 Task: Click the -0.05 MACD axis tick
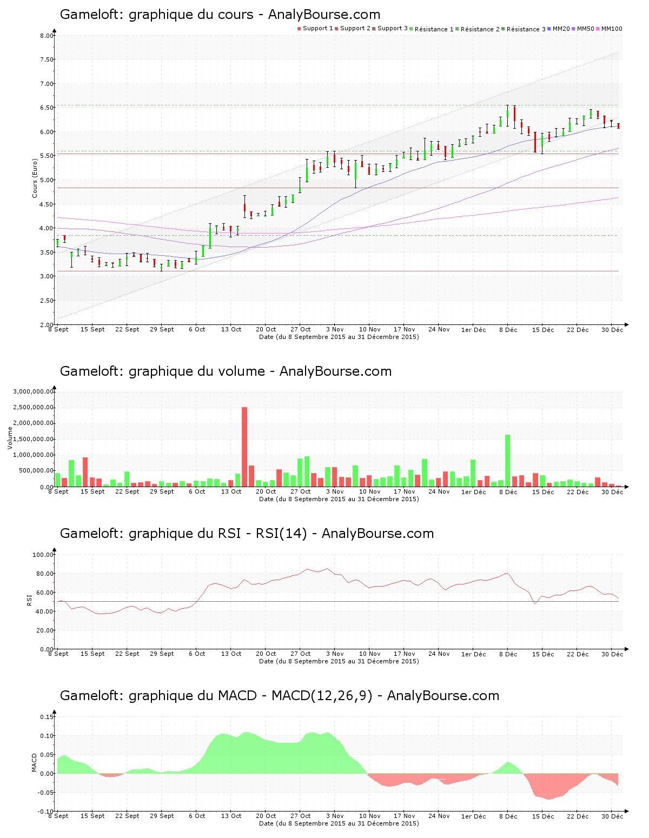45,793
